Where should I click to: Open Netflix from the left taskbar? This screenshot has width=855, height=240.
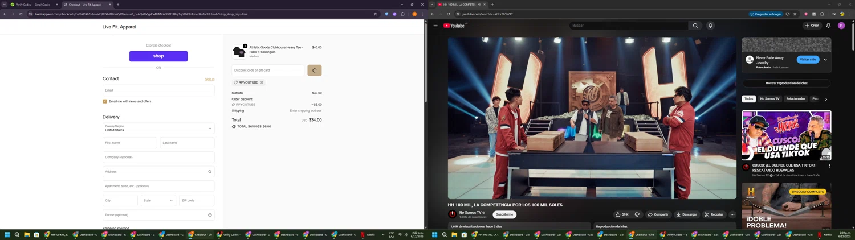[x=368, y=234]
